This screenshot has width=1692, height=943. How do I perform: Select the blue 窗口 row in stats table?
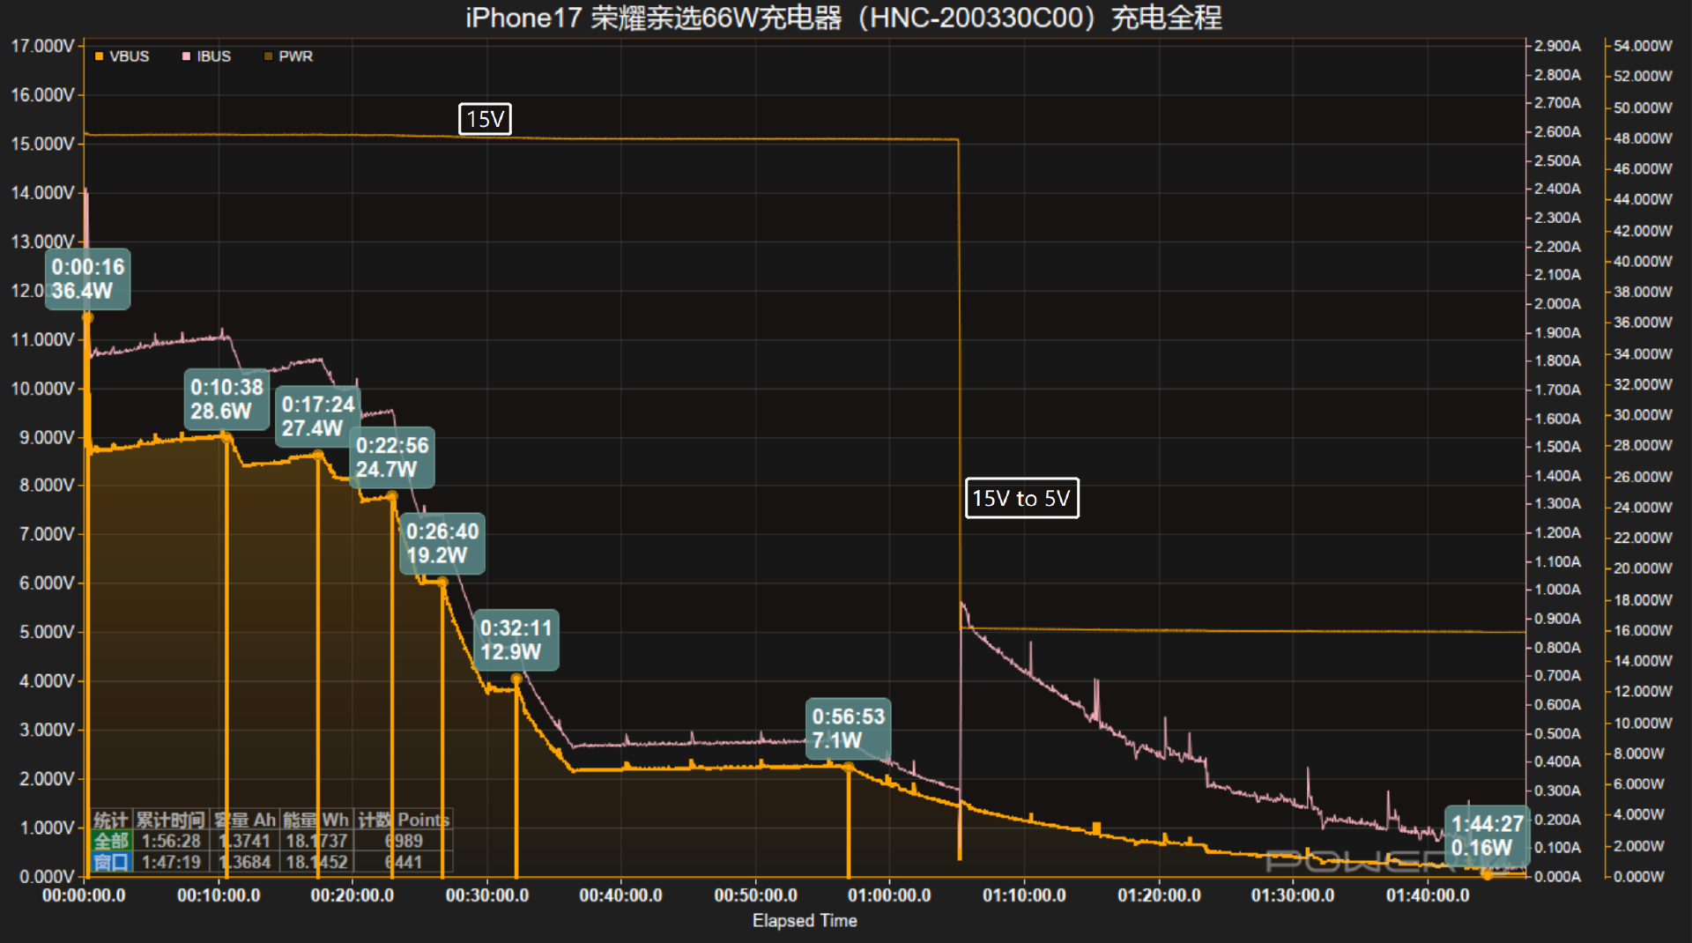coord(111,862)
